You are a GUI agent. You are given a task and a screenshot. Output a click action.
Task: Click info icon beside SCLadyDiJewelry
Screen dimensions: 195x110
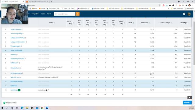[x=23, y=29]
